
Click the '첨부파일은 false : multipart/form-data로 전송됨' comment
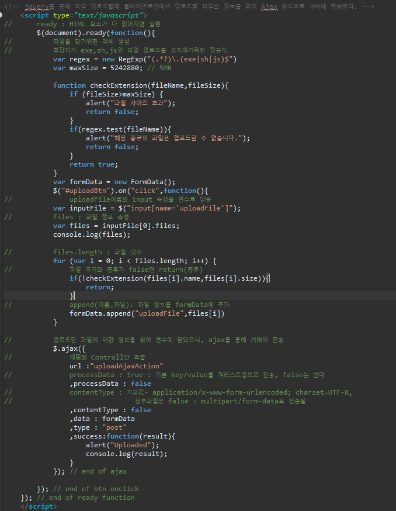(220, 402)
